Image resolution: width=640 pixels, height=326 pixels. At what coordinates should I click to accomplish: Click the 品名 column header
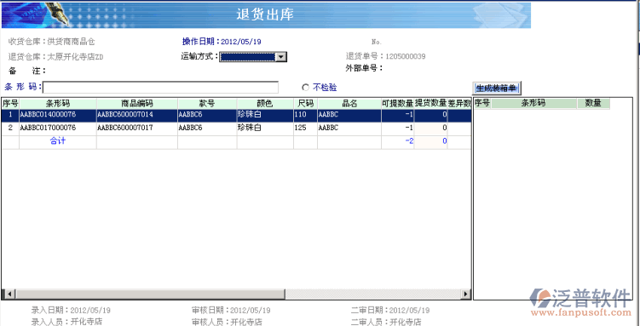click(349, 104)
